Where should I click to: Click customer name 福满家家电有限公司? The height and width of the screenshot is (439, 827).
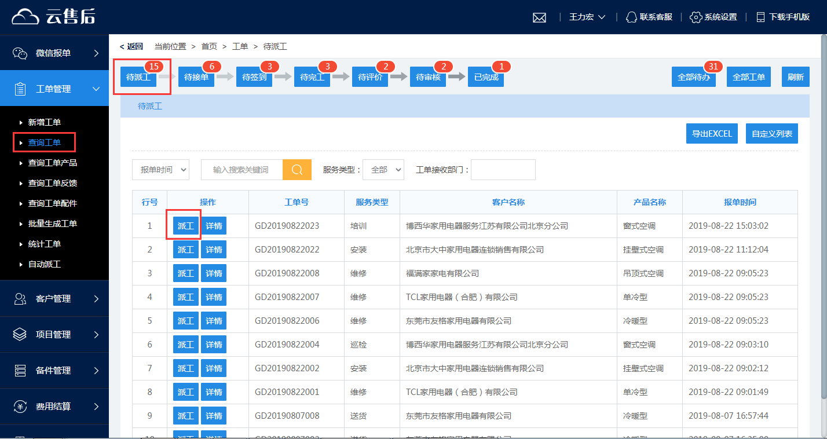pos(442,273)
